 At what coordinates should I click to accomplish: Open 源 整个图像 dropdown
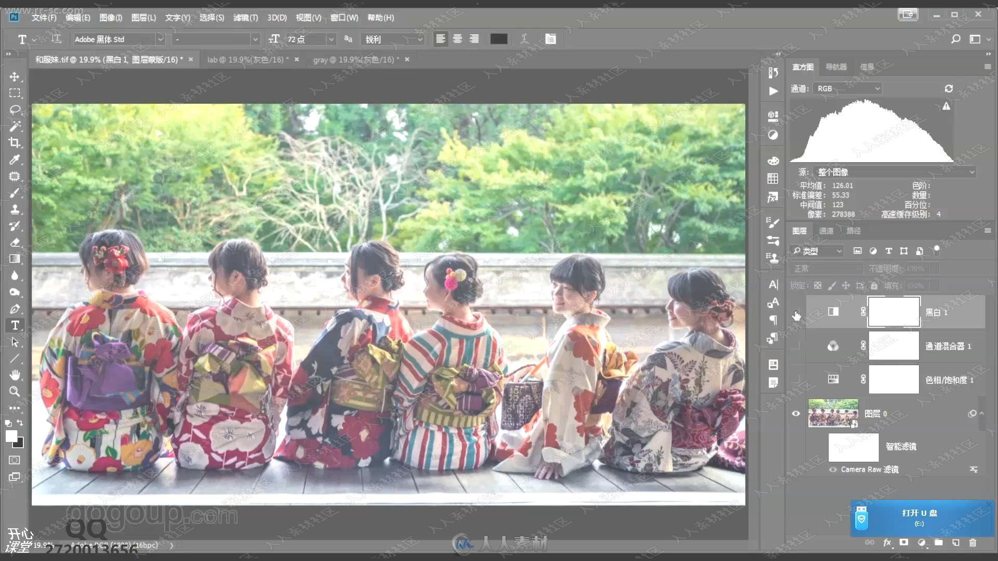click(895, 172)
